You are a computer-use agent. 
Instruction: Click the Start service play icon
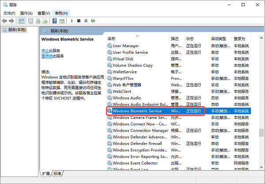pos(72,21)
